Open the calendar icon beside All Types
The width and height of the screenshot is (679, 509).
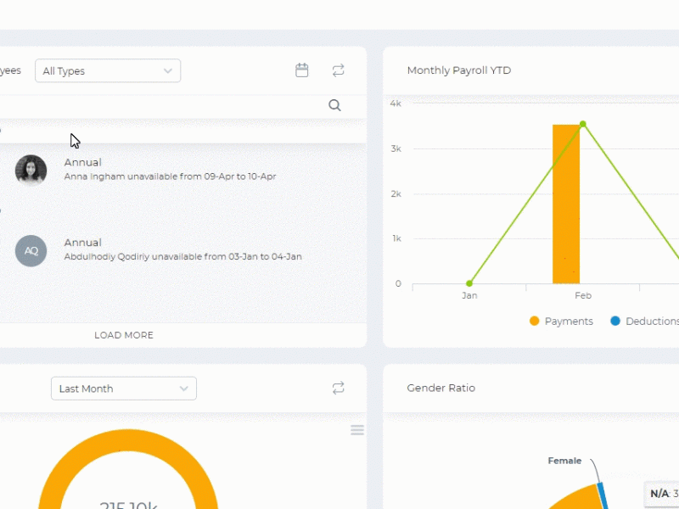(302, 70)
